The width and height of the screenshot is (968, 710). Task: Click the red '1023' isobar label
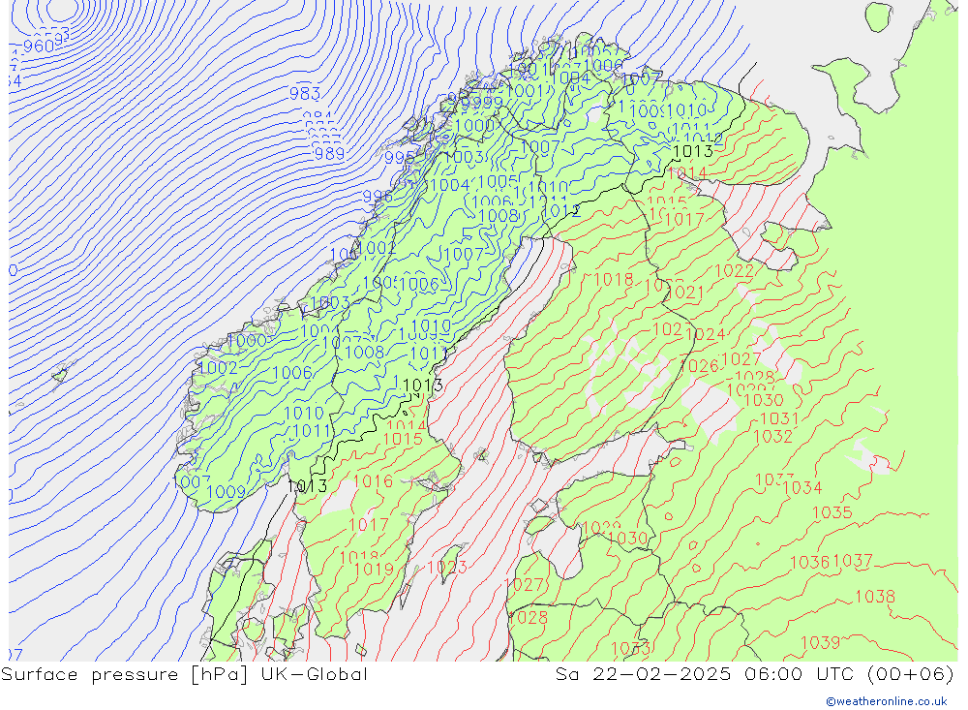click(447, 567)
